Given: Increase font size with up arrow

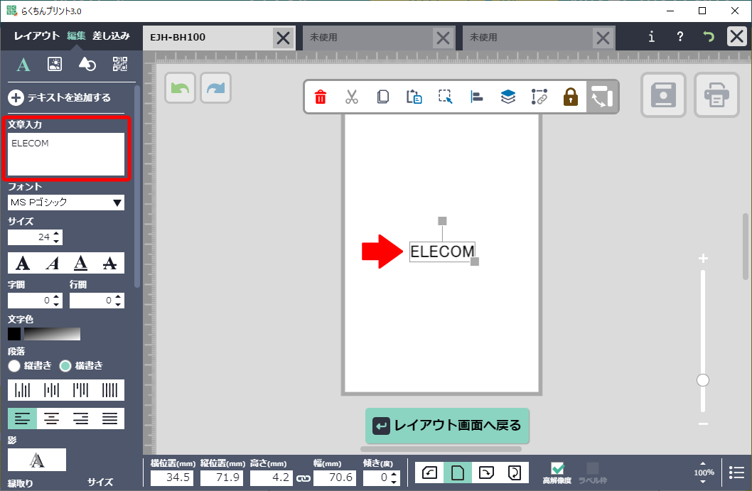Looking at the screenshot, I should click(x=57, y=234).
